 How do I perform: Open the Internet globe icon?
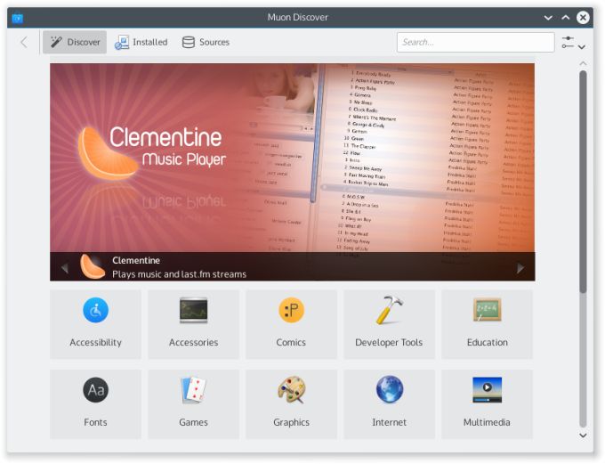389,390
